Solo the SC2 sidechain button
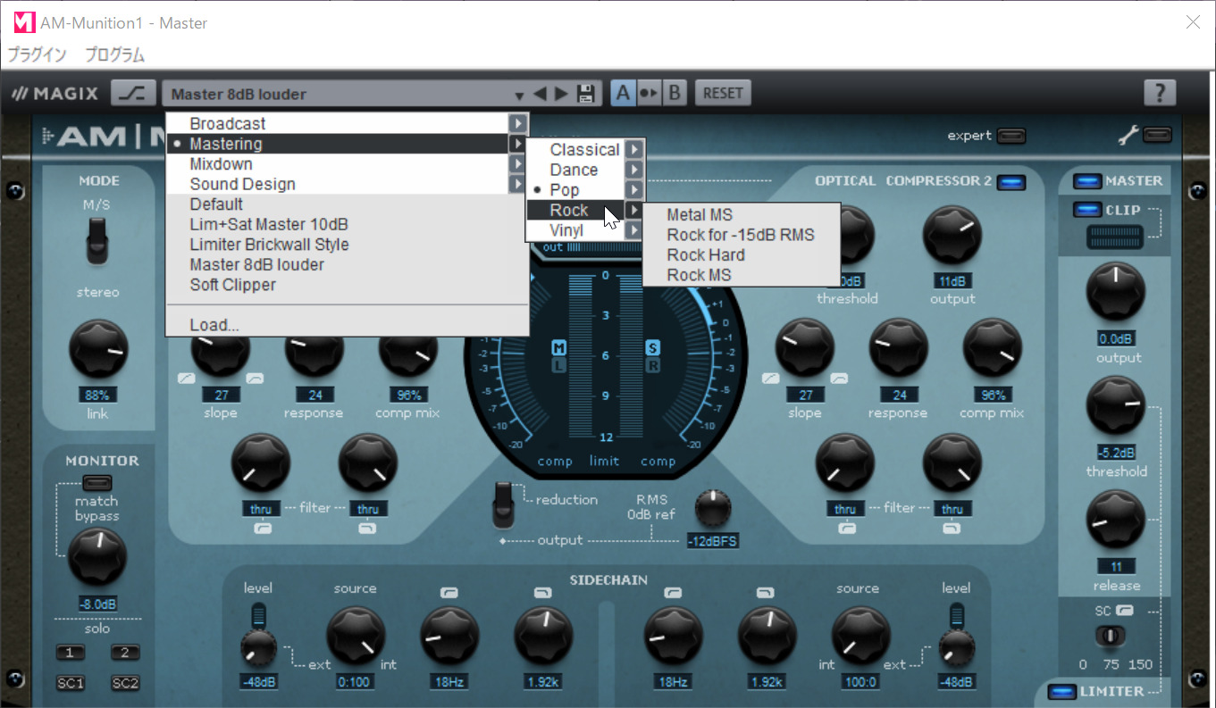 click(x=126, y=683)
